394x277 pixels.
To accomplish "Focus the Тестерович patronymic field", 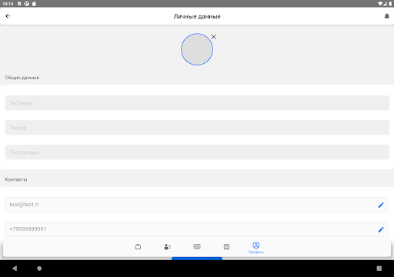I will (197, 152).
